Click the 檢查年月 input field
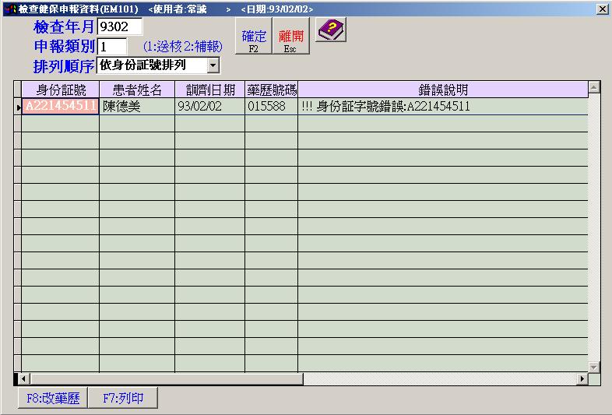This screenshot has width=612, height=415. tap(120, 27)
